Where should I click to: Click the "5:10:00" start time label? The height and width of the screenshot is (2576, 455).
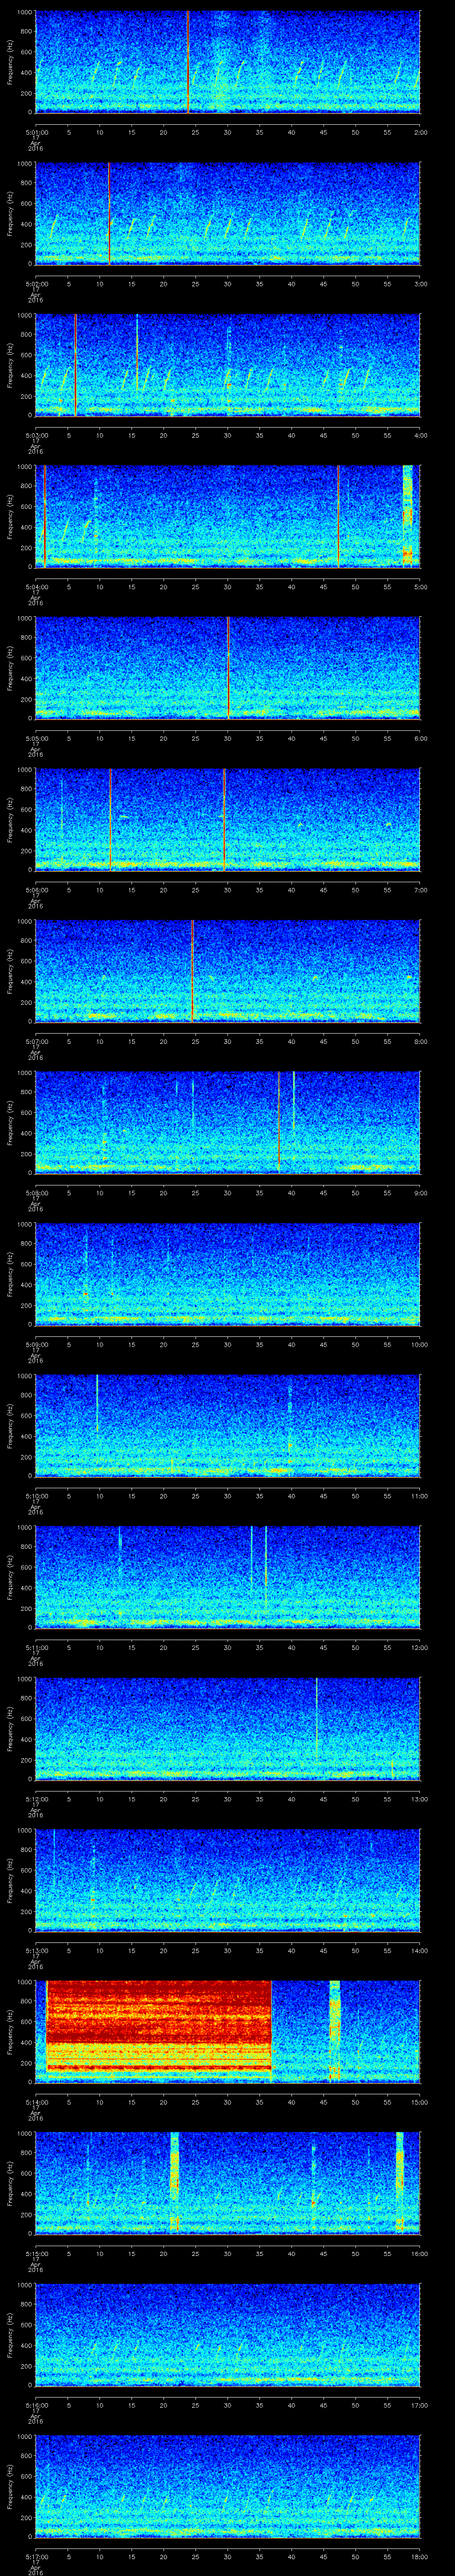click(x=36, y=1496)
